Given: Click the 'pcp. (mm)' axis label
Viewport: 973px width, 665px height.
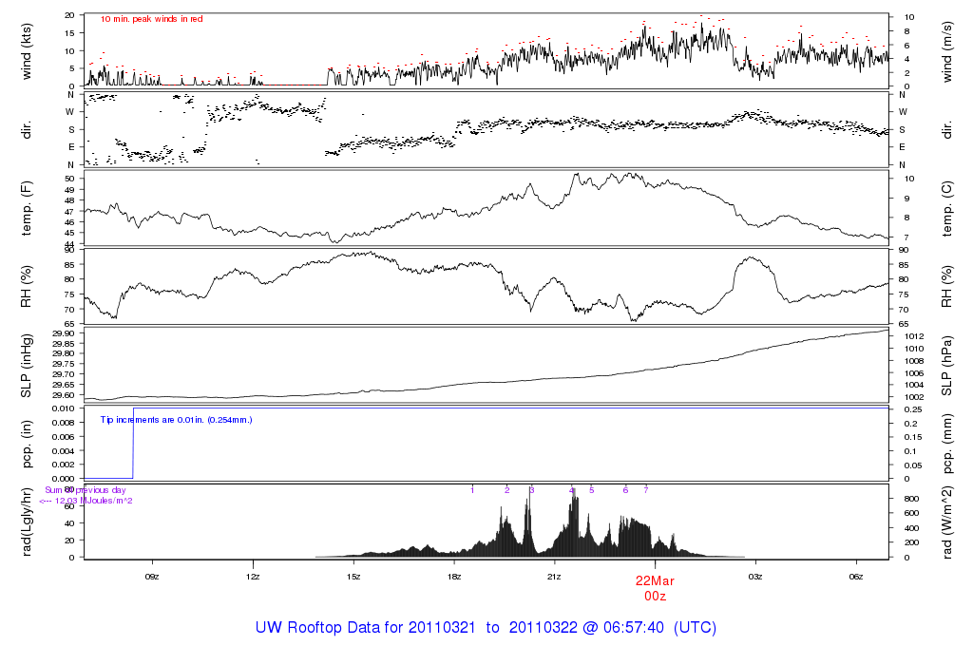Looking at the screenshot, I should [947, 445].
